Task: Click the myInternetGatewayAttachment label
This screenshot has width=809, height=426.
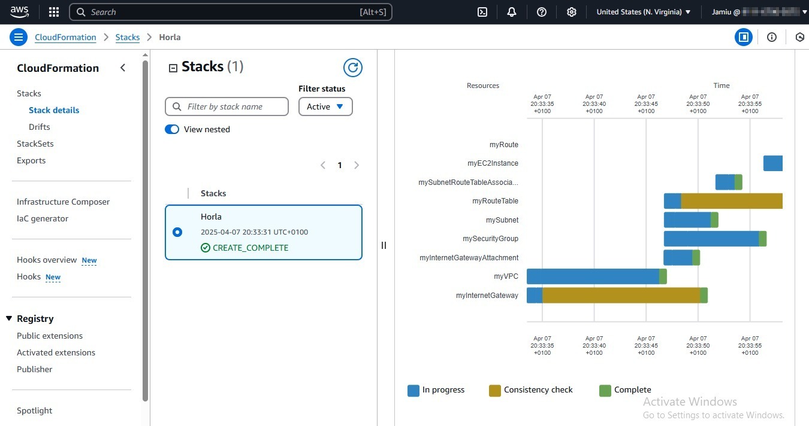Action: point(469,258)
